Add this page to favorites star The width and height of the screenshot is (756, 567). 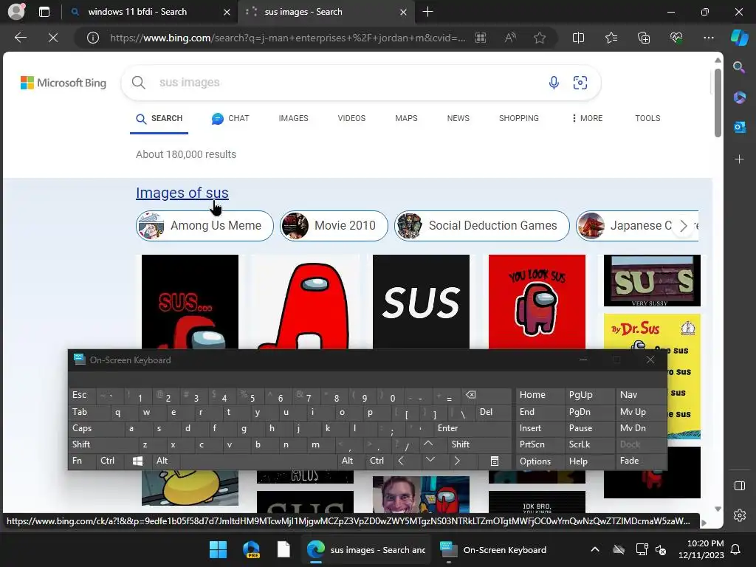(540, 38)
